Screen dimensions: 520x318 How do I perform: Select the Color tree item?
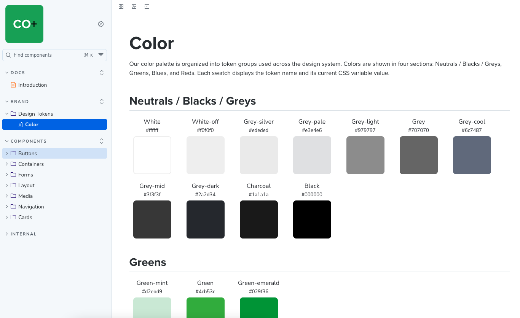(x=54, y=124)
